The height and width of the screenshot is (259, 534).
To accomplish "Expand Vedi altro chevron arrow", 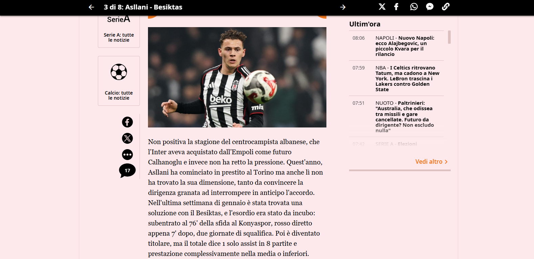I will click(x=446, y=162).
